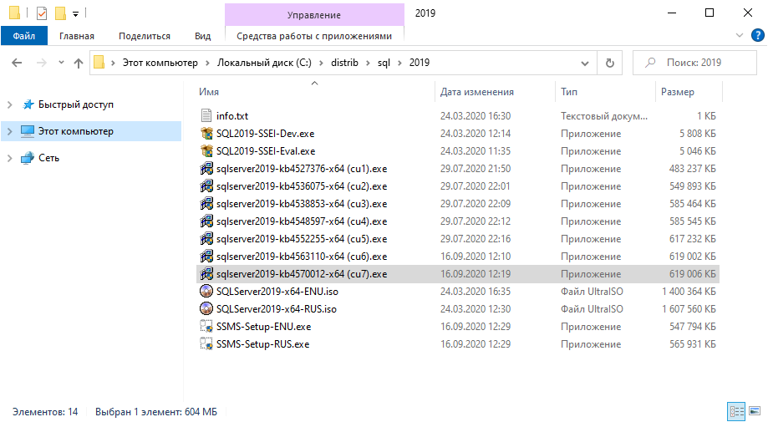Click the icon of the cu1 update file

(x=206, y=169)
